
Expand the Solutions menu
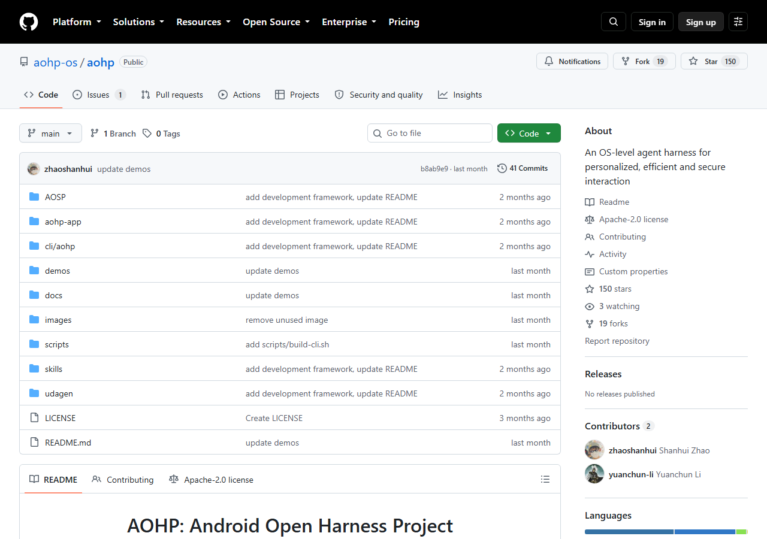[x=138, y=22]
